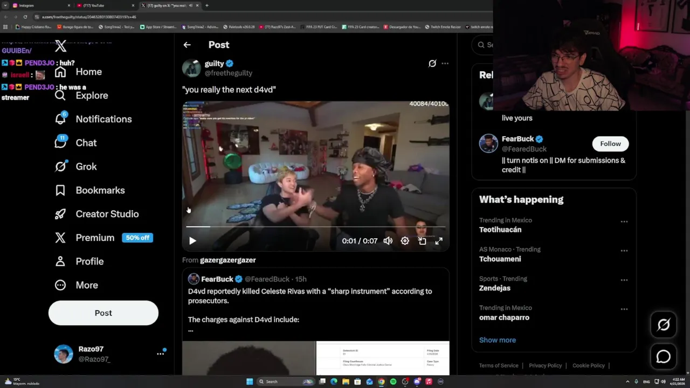Image resolution: width=690 pixels, height=388 pixels.
Task: Open the video settings gear
Action: click(x=405, y=241)
